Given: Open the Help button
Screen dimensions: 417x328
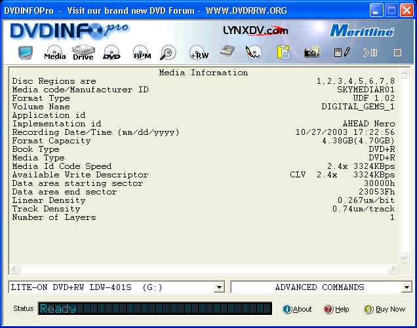Looking at the screenshot, I should coord(336,309).
